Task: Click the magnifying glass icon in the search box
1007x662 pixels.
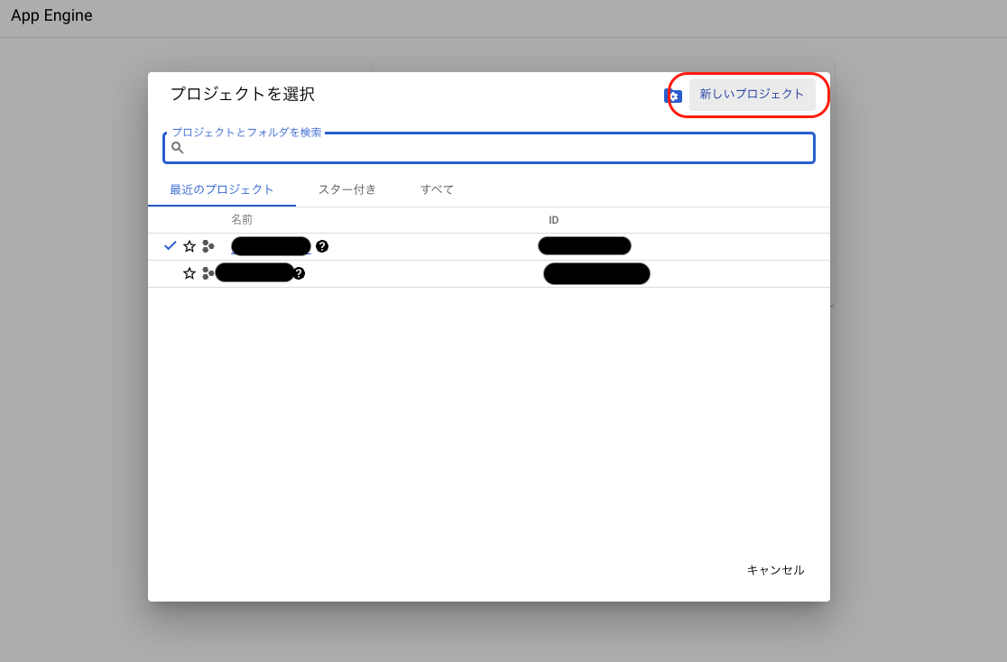Action: (177, 148)
